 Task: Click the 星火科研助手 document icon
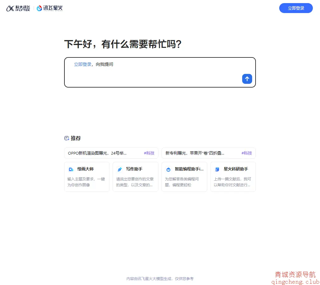(217, 169)
